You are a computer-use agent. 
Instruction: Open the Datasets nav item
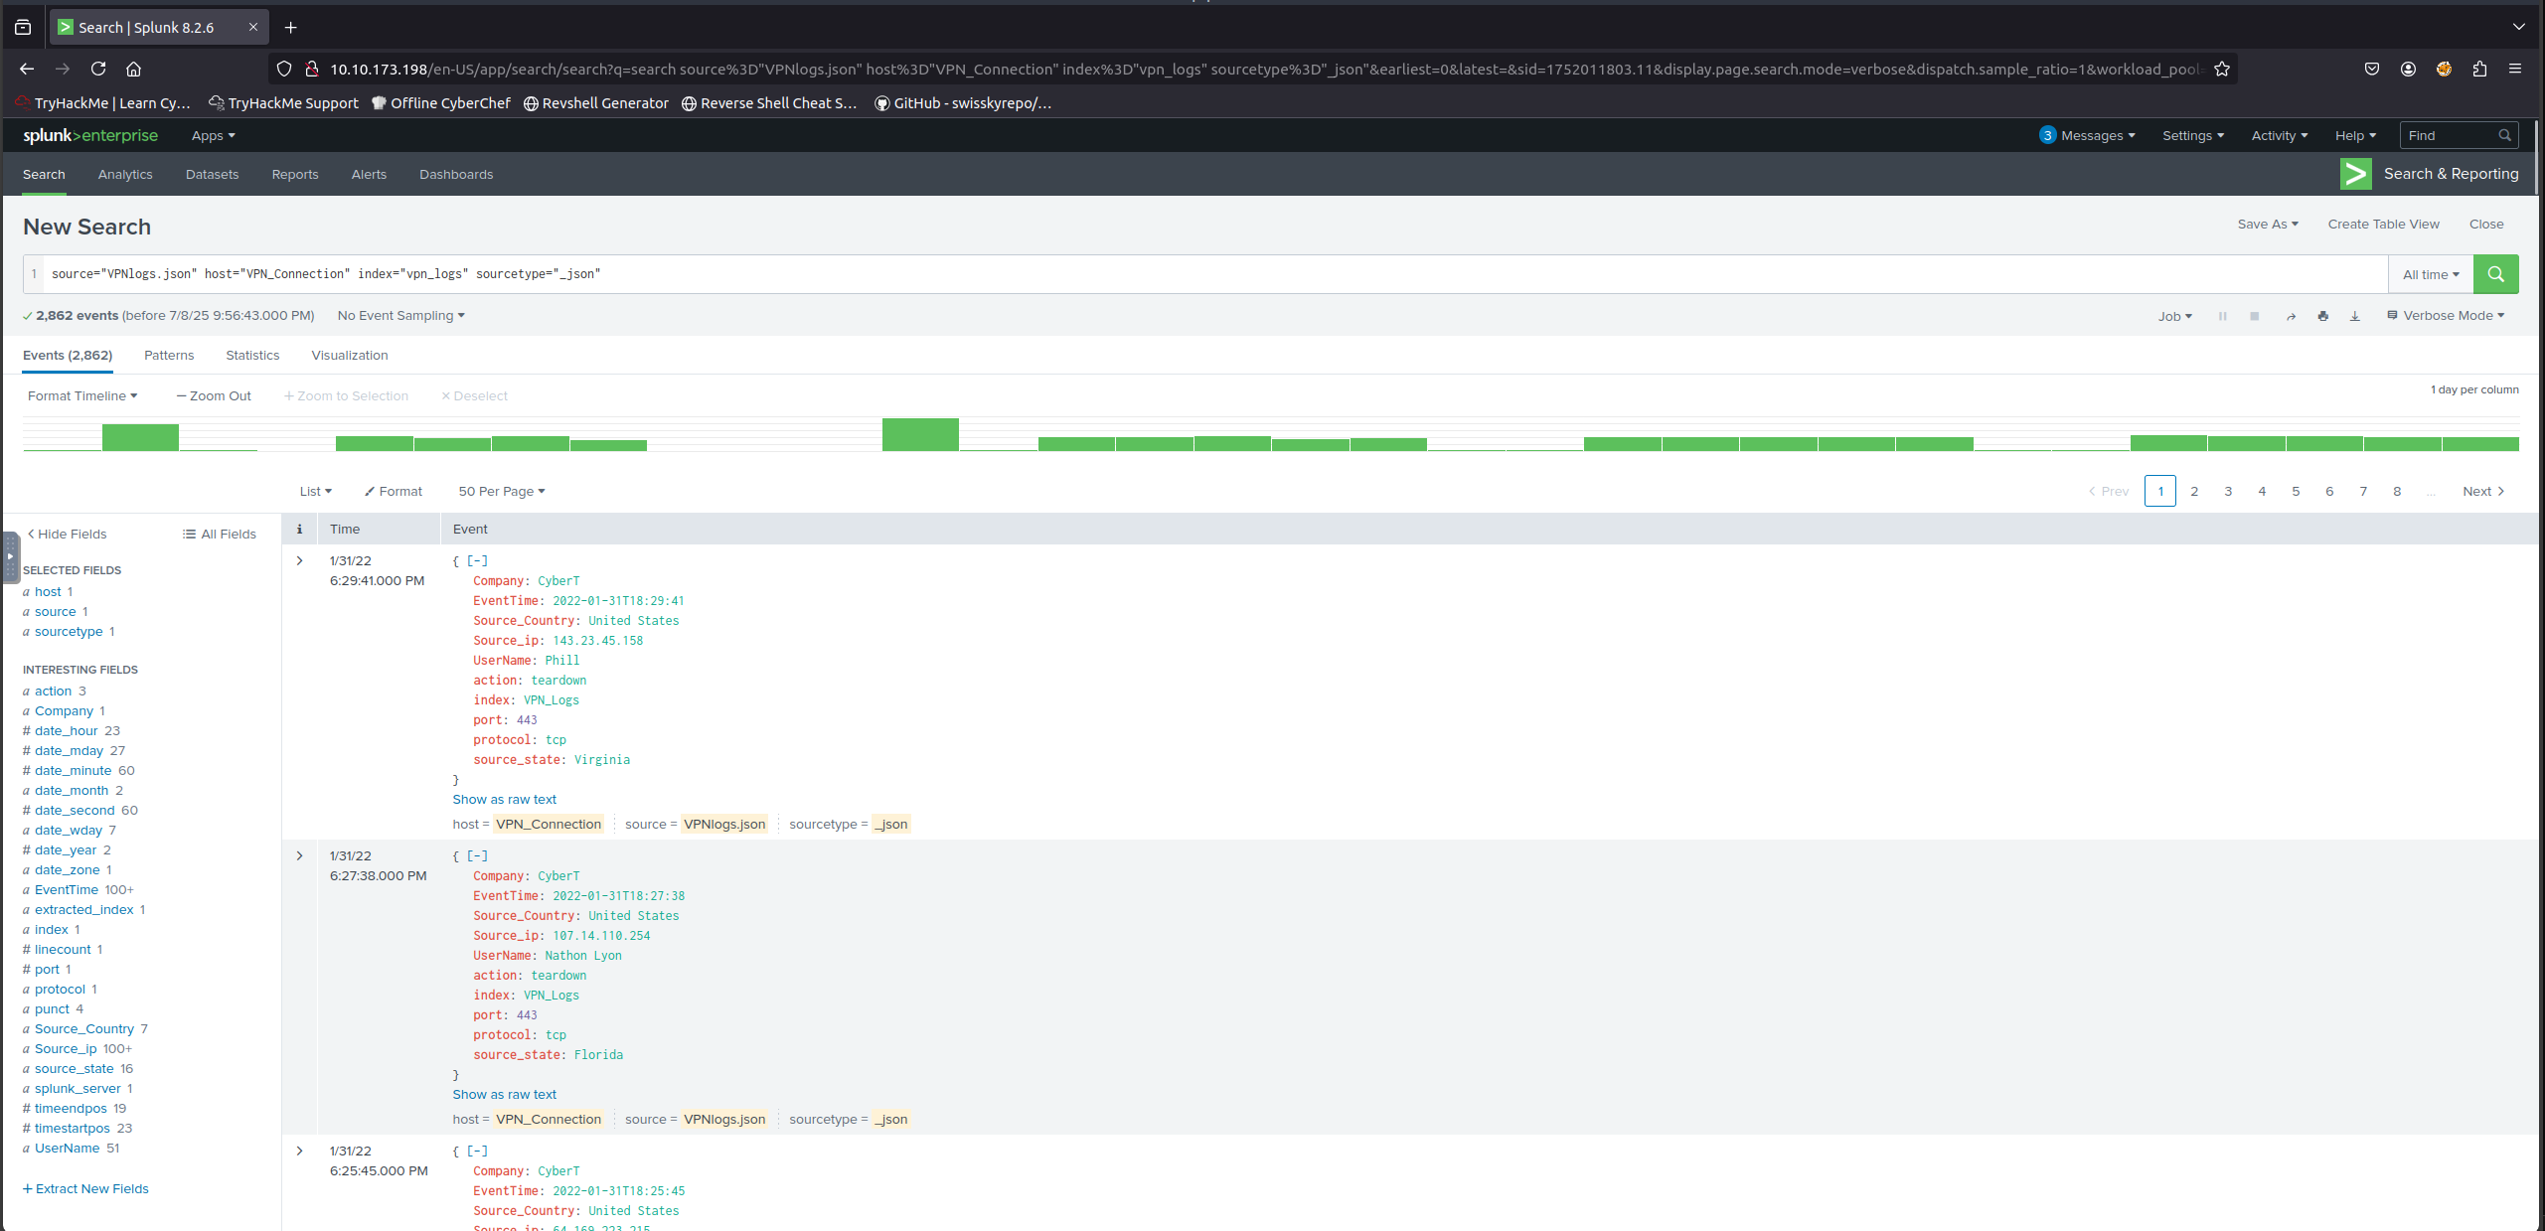coord(212,174)
